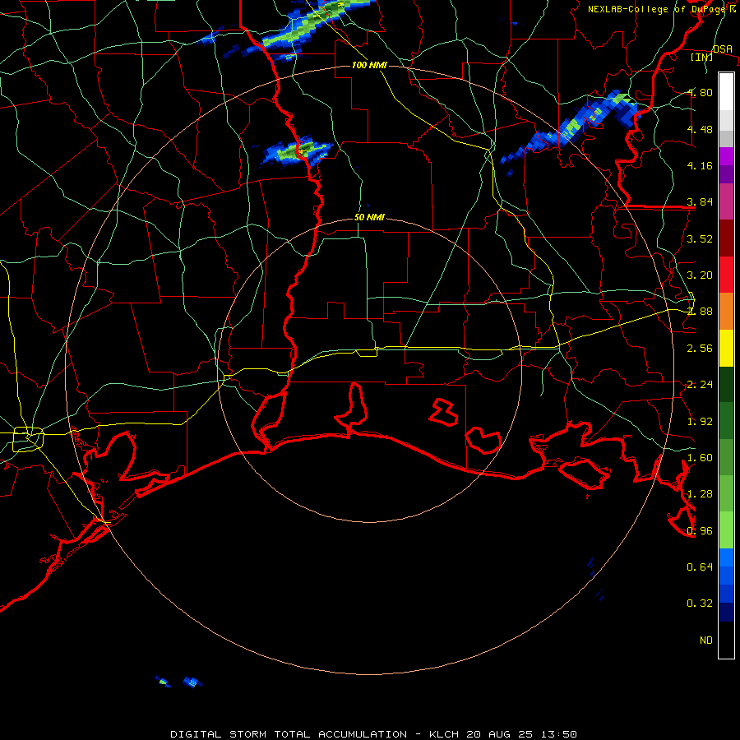Click the 1.28 legend value
740x740 pixels.
[x=700, y=494]
